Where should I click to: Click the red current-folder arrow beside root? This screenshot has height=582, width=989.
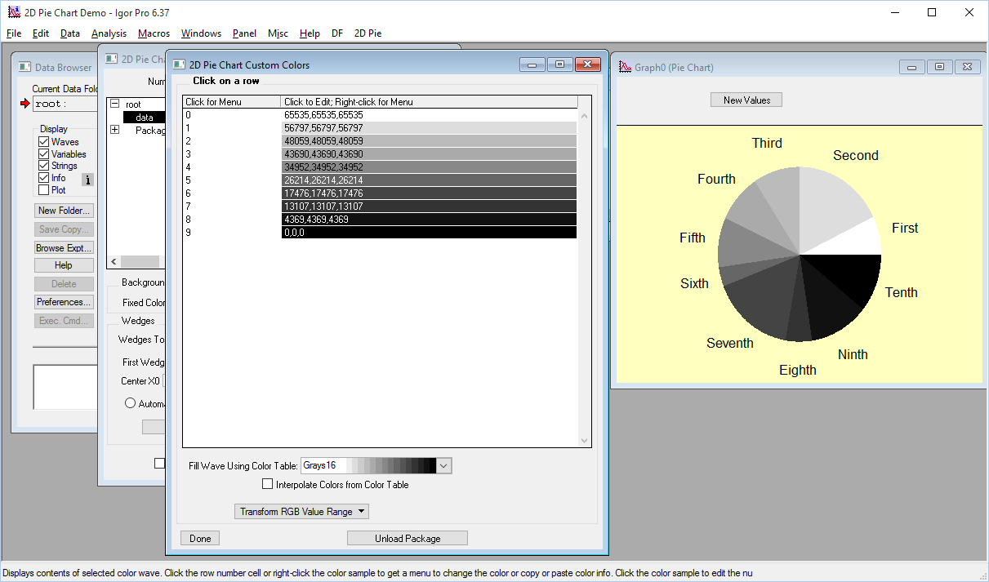[25, 104]
